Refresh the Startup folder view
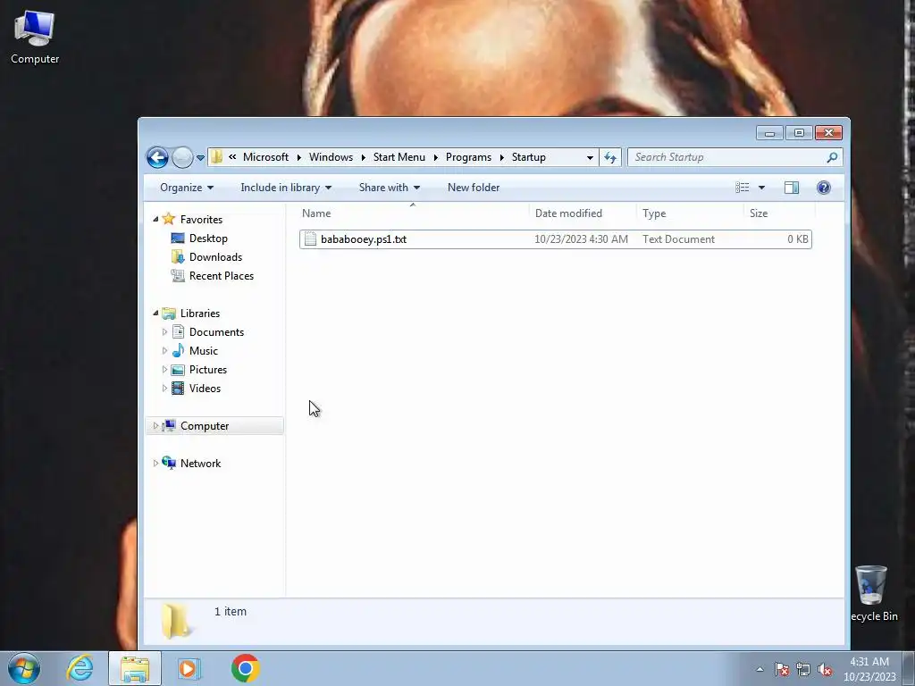This screenshot has width=915, height=686. (x=610, y=157)
